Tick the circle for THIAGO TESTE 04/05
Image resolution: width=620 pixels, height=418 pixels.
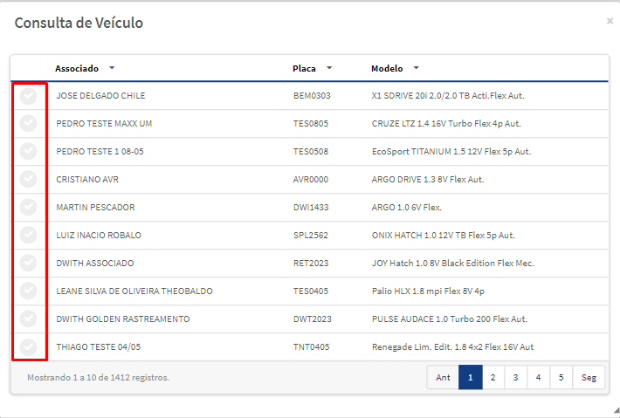click(29, 347)
